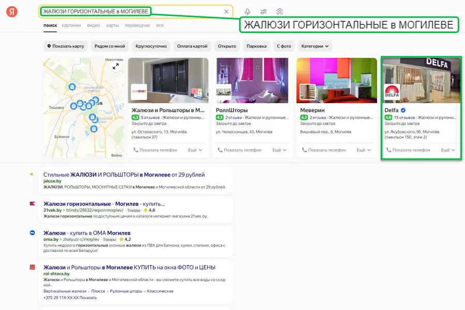Image resolution: width=465 pixels, height=310 pixels.
Task: Switch to the поиск tab
Action: coord(50,25)
